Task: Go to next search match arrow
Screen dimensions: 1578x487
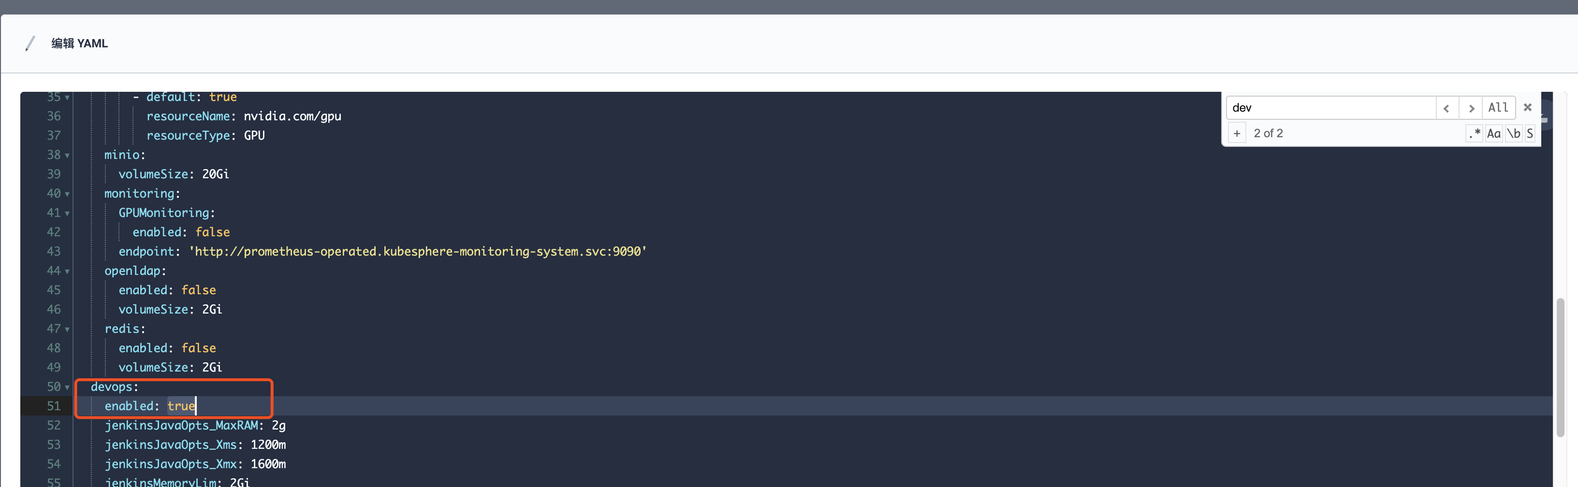Action: point(1471,108)
